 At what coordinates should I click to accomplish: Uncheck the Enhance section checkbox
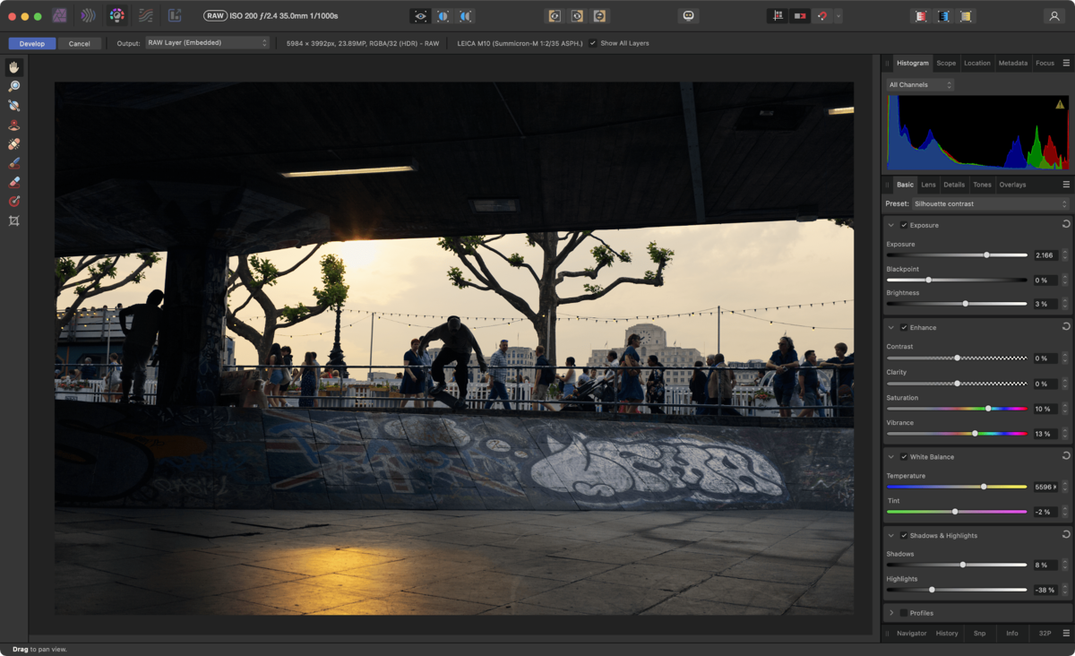[903, 328]
